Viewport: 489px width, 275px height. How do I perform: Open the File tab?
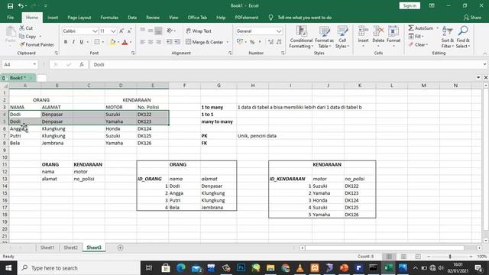(x=10, y=18)
